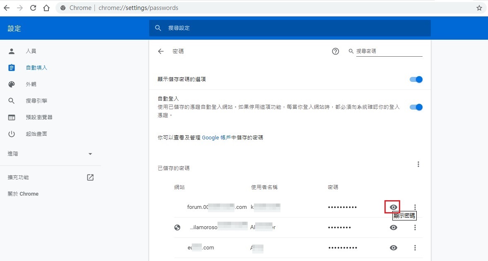Open 起始畫面 section in sidebar

[36, 134]
